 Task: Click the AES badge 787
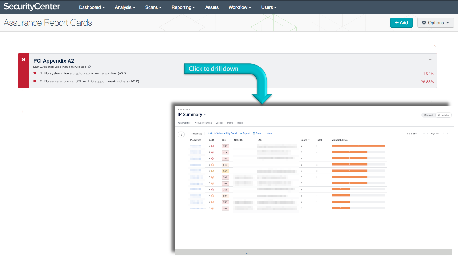(225, 146)
